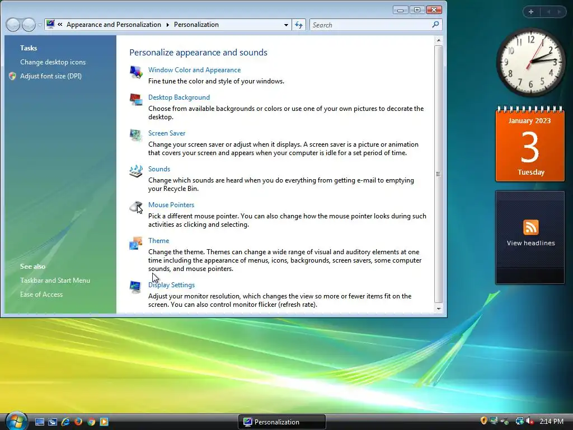Open the Display Settings link
The image size is (573, 430).
click(171, 285)
